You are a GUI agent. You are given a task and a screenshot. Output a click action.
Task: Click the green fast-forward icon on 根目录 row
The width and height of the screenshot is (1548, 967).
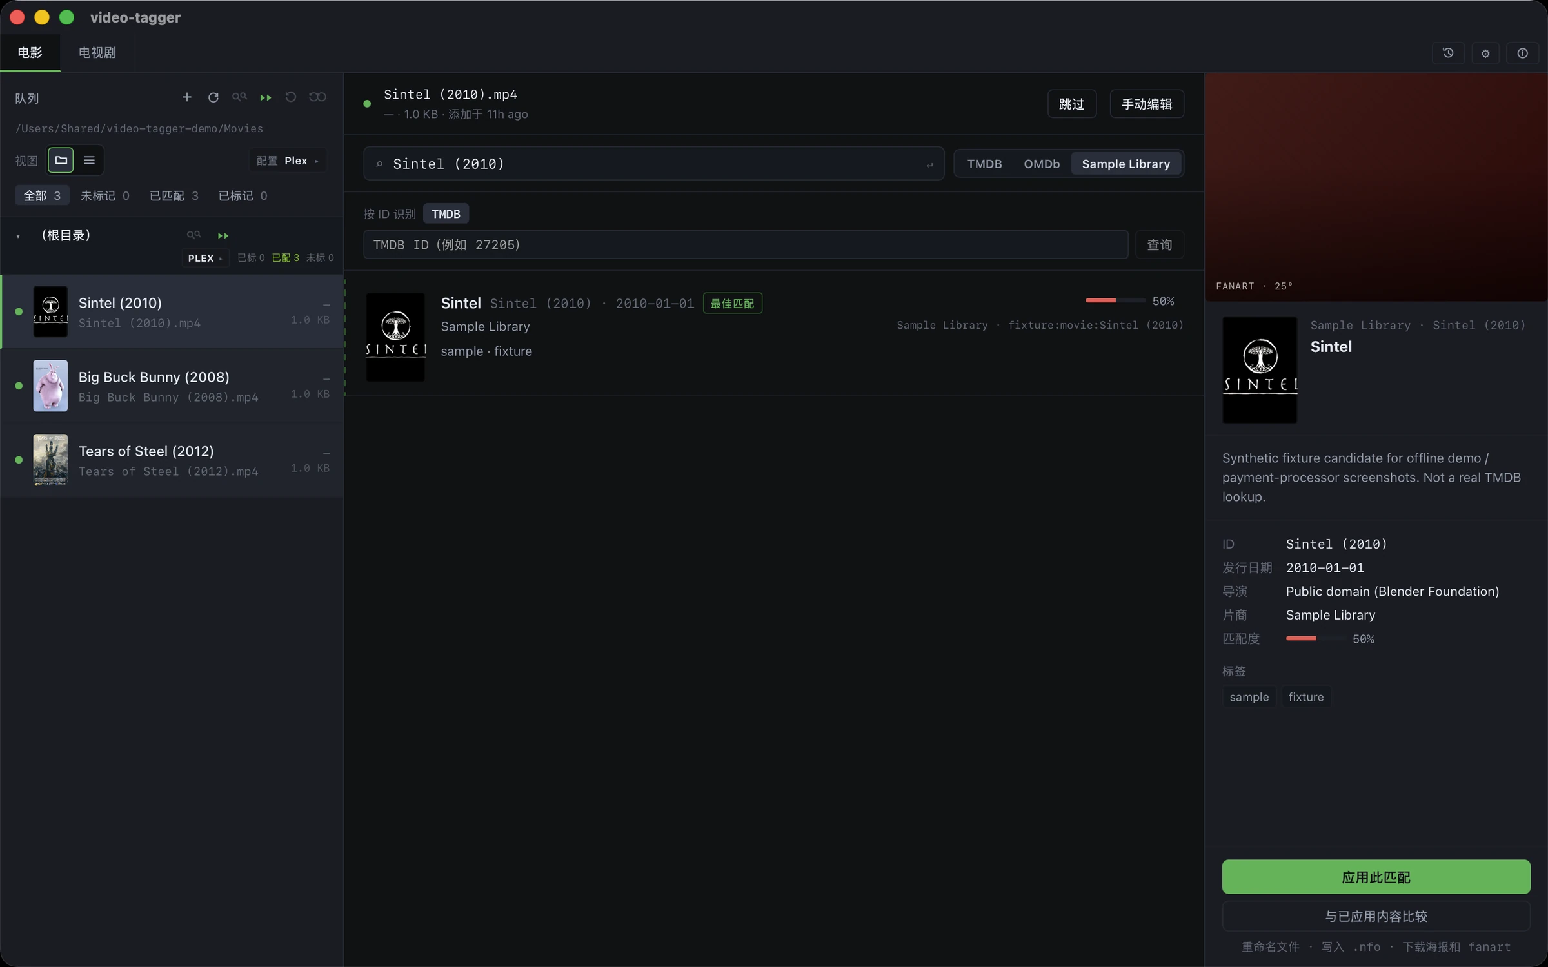click(x=223, y=235)
